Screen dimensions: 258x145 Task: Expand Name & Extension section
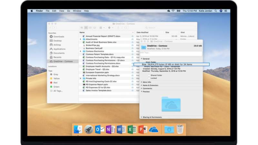tap(142, 85)
